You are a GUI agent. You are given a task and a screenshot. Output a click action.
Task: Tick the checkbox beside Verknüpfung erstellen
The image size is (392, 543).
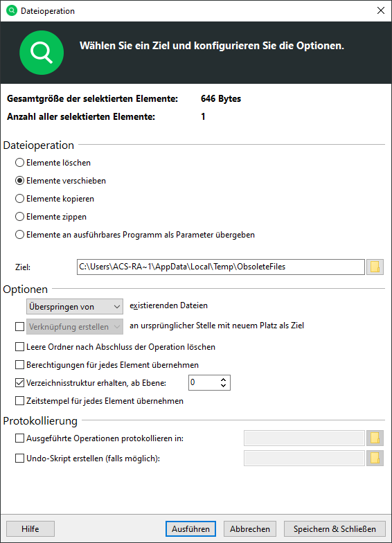click(19, 327)
